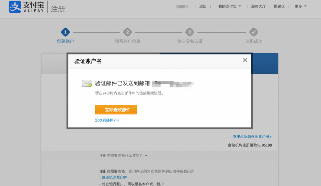This screenshot has height=186, width=321.
Task: Click the orange 立即查收邮件 button
Action: (116, 110)
